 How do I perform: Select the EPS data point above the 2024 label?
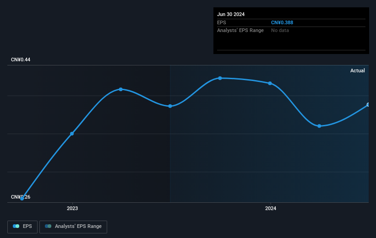coord(270,83)
